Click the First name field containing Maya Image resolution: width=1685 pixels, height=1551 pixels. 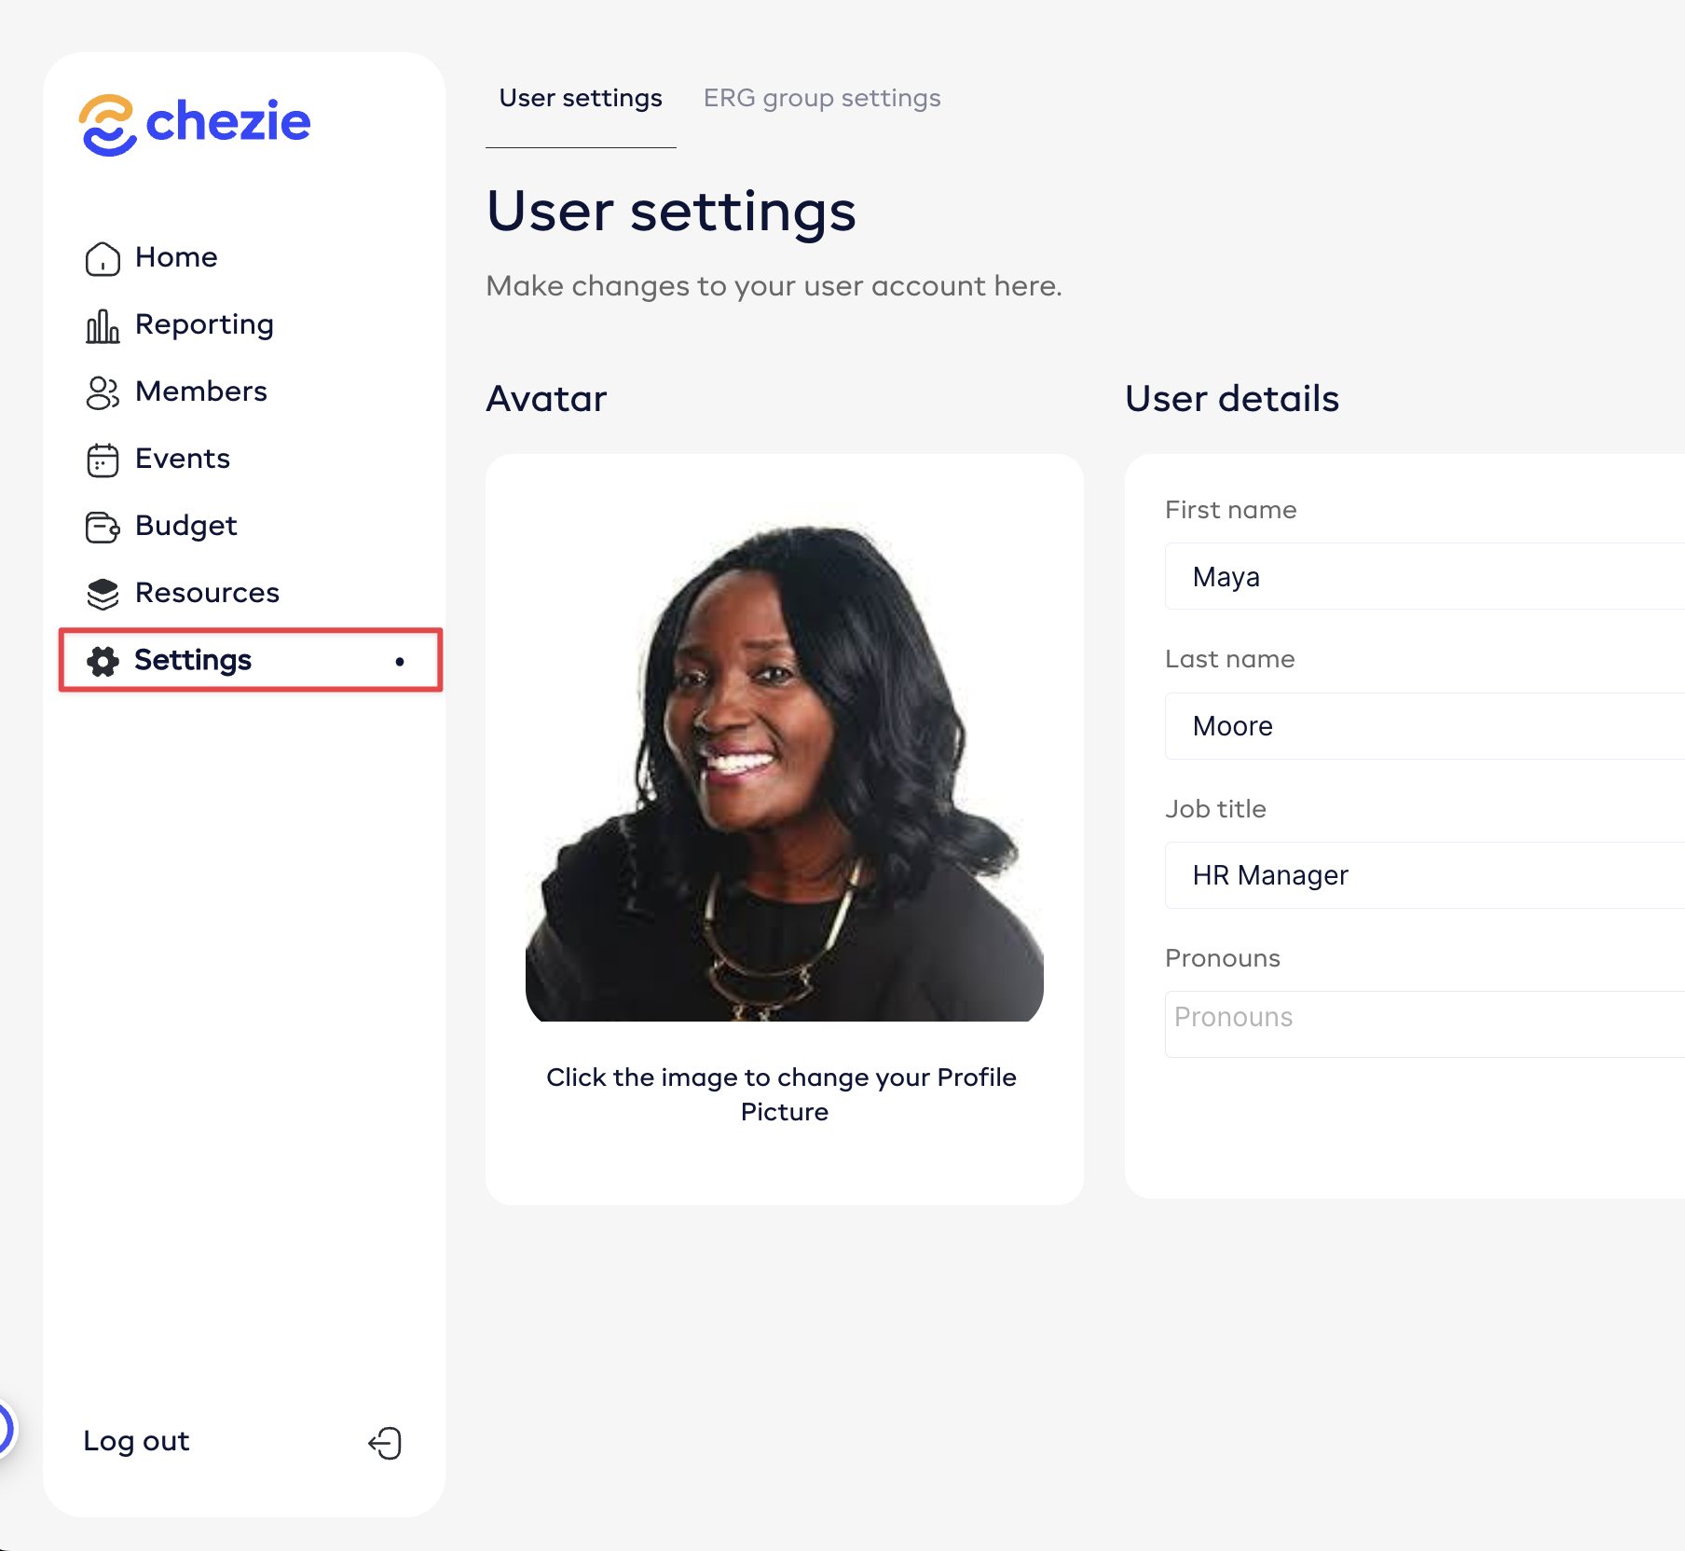(x=1425, y=576)
